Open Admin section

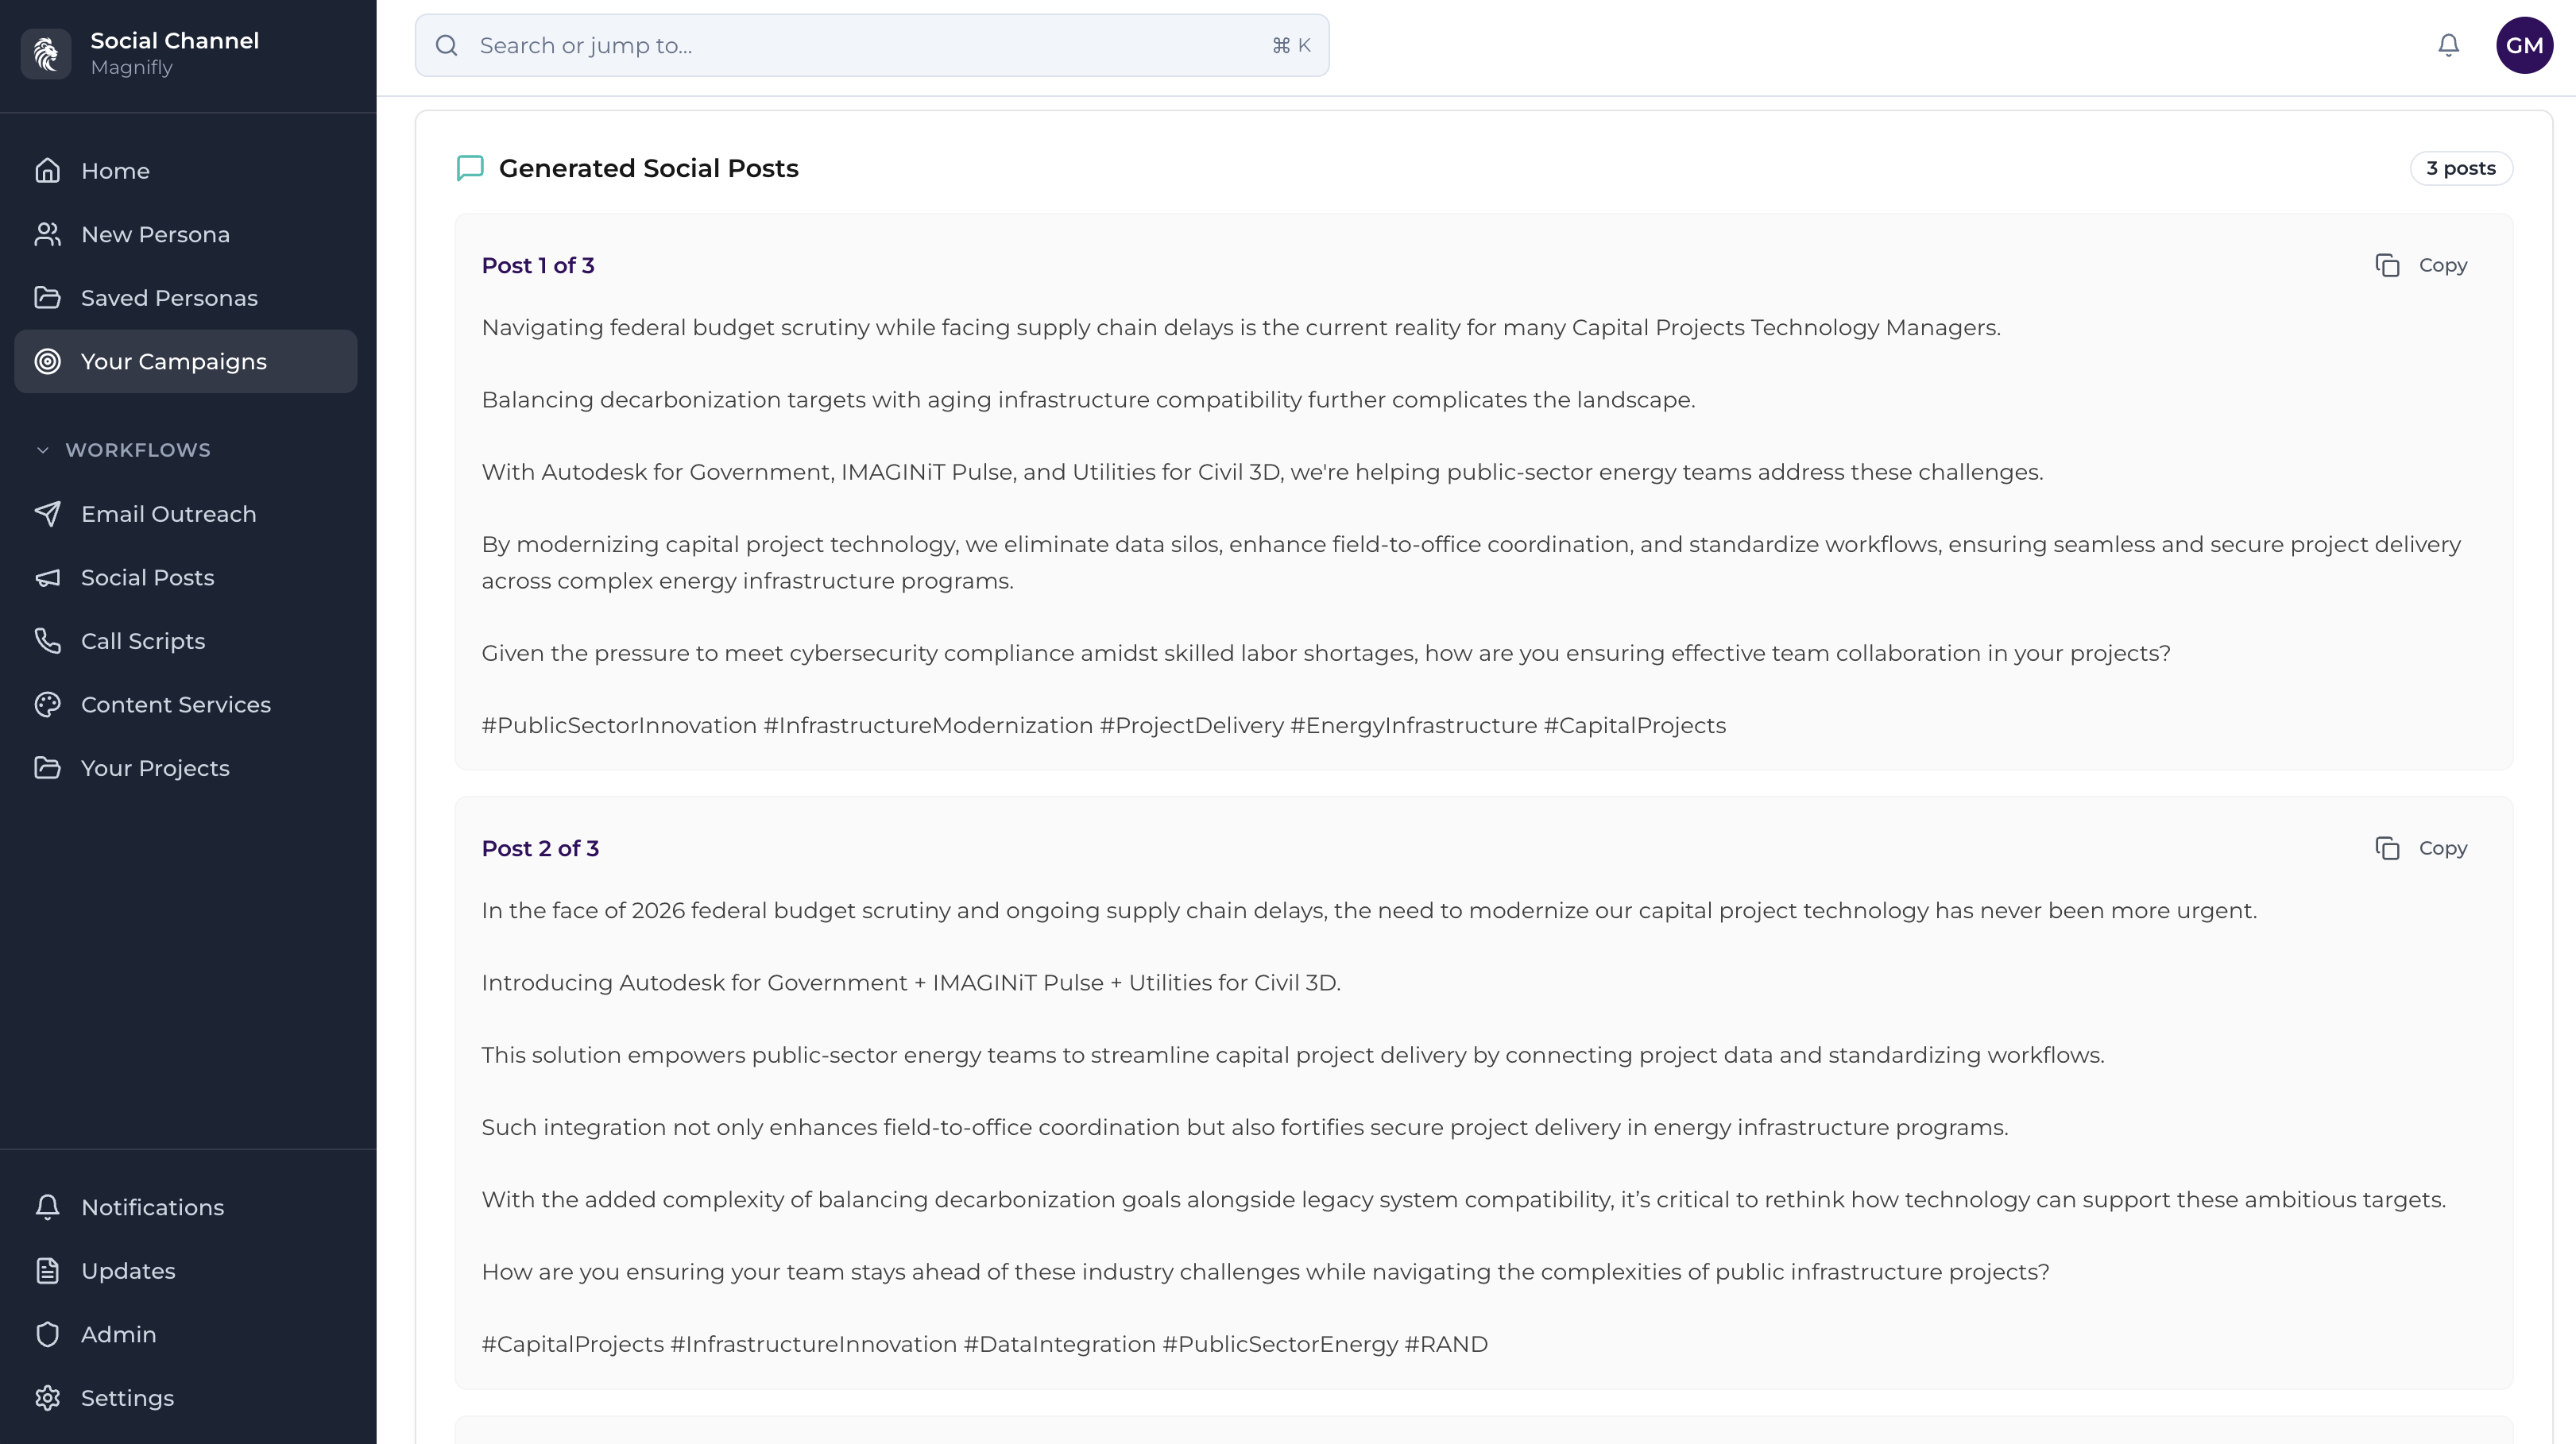coord(118,1334)
